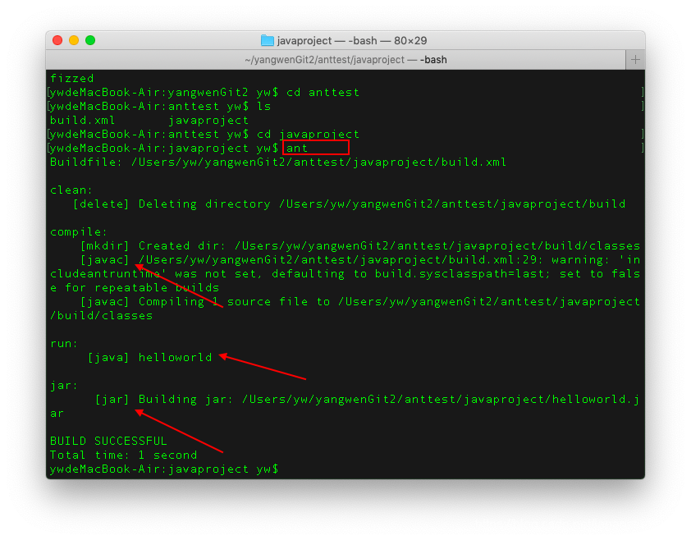Click the 'Buildfile:' output line
The image size is (691, 540).
click(x=278, y=162)
